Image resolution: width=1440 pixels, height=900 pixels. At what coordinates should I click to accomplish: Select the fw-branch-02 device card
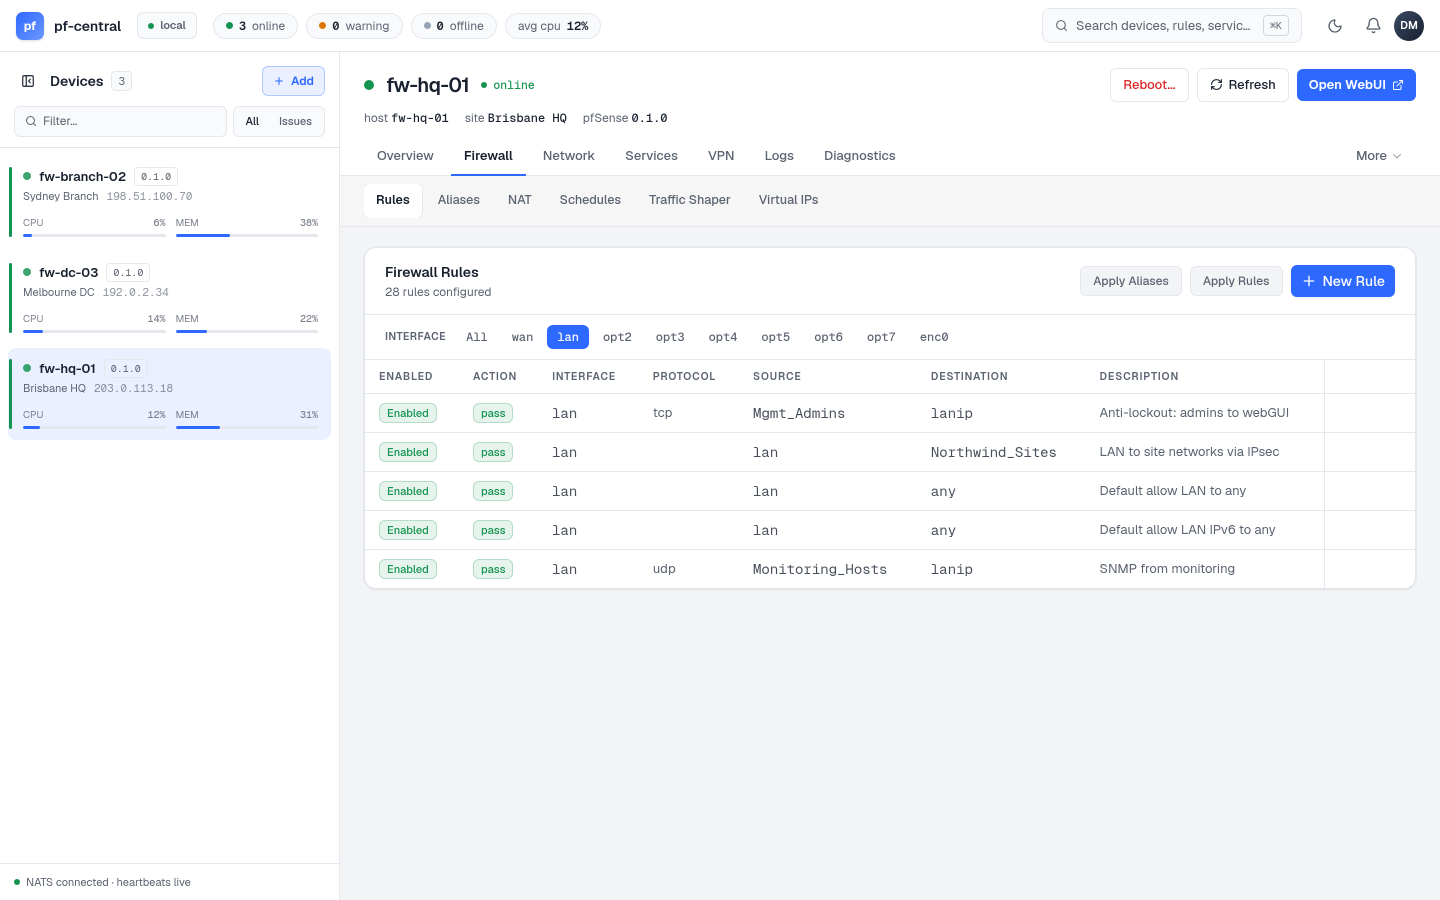click(x=169, y=202)
